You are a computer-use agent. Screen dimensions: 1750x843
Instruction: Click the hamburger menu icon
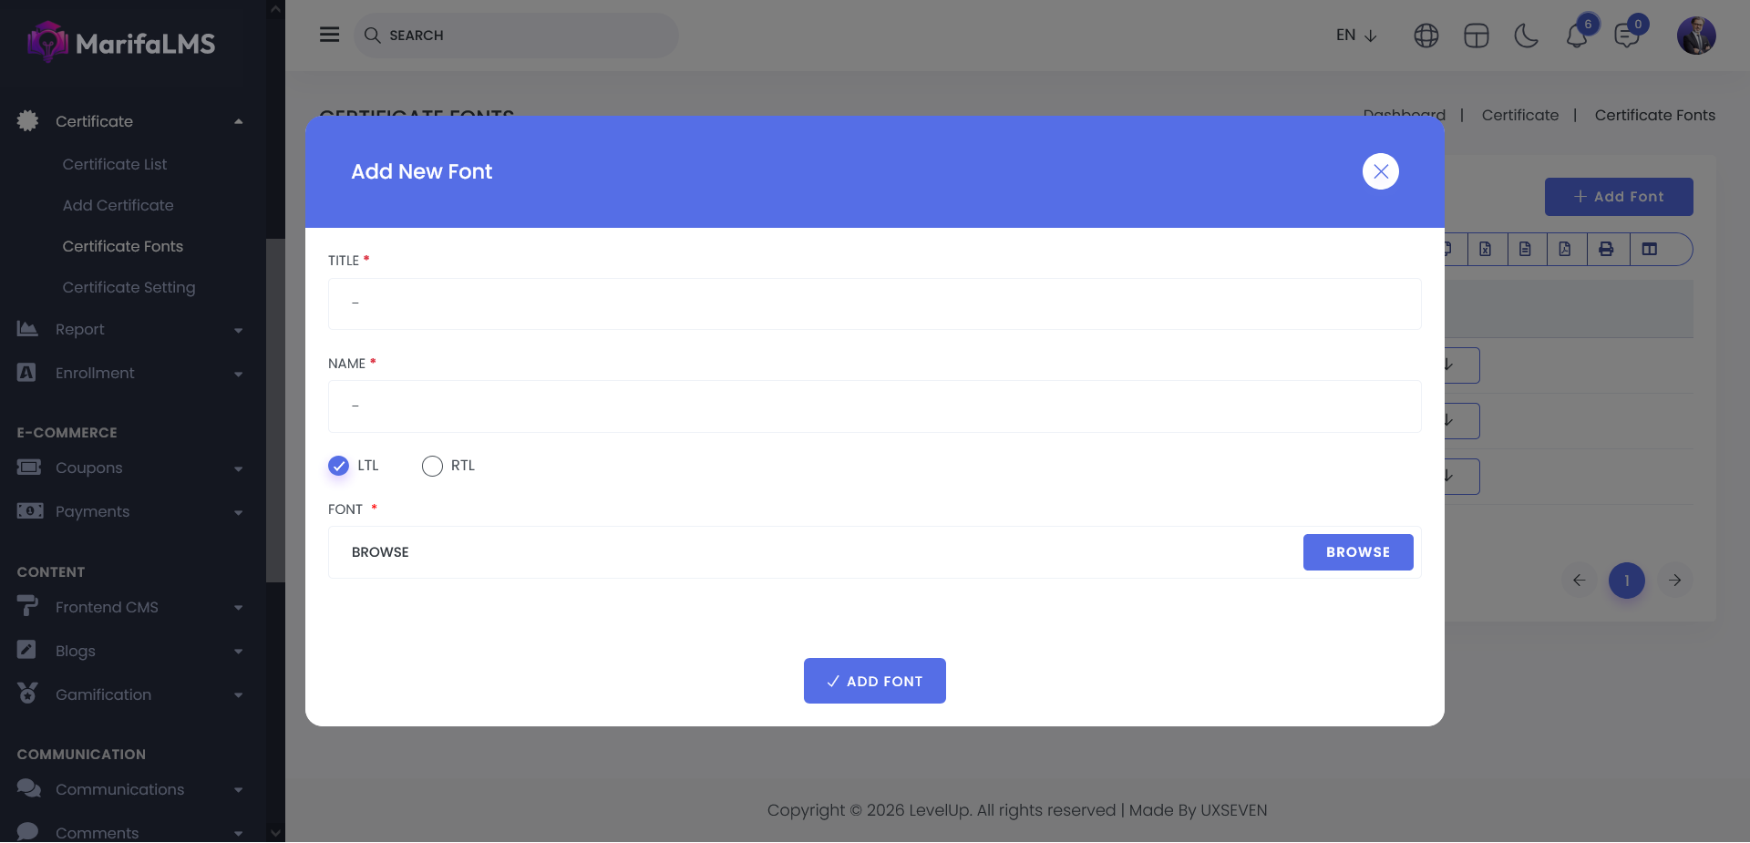point(329,35)
